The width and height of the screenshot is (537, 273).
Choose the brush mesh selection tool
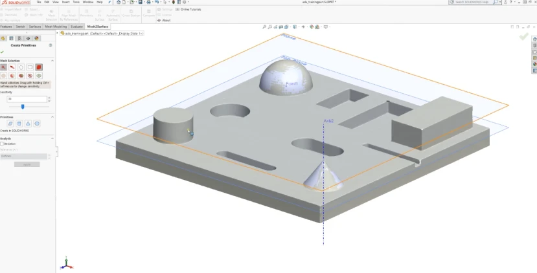pos(12,67)
